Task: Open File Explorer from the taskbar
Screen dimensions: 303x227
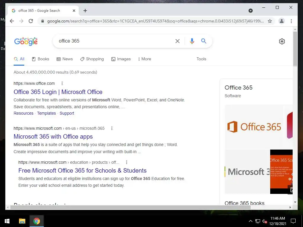Action: pos(22,221)
